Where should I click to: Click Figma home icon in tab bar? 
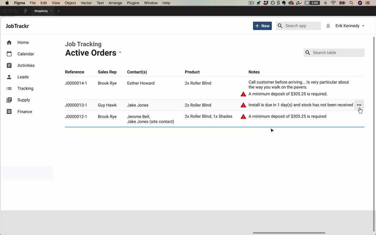[26, 11]
